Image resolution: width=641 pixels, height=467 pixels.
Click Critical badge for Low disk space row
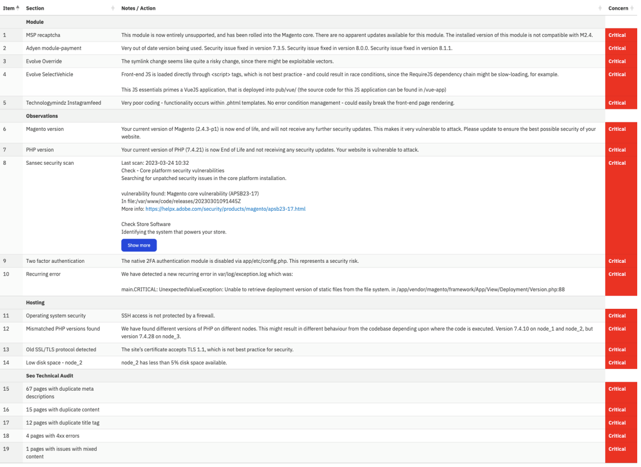(621, 363)
